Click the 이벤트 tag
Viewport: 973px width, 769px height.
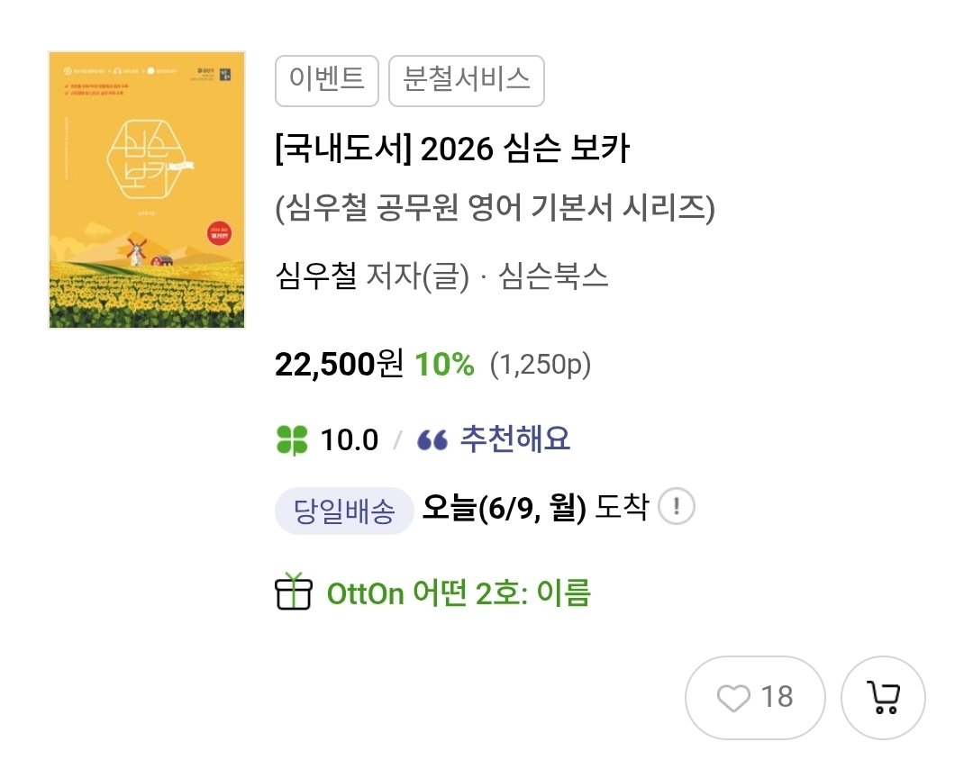[x=326, y=78]
